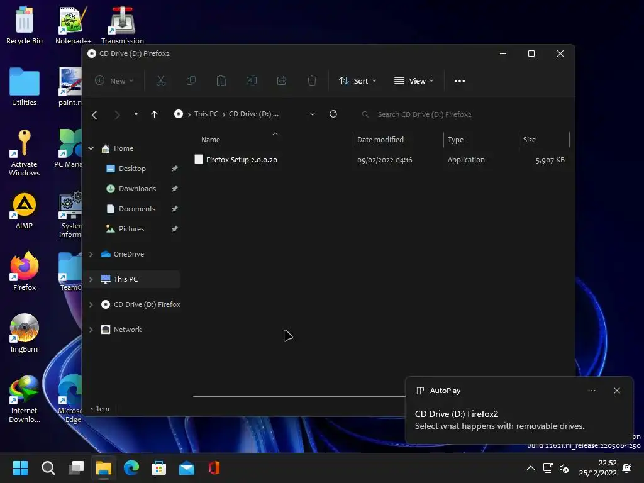Click This PC in address breadcrumb

click(206, 114)
